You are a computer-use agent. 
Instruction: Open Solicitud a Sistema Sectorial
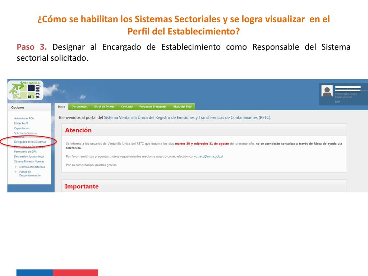click(x=26, y=134)
